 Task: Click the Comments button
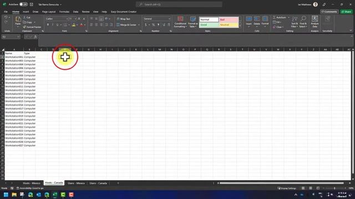[x=329, y=12]
